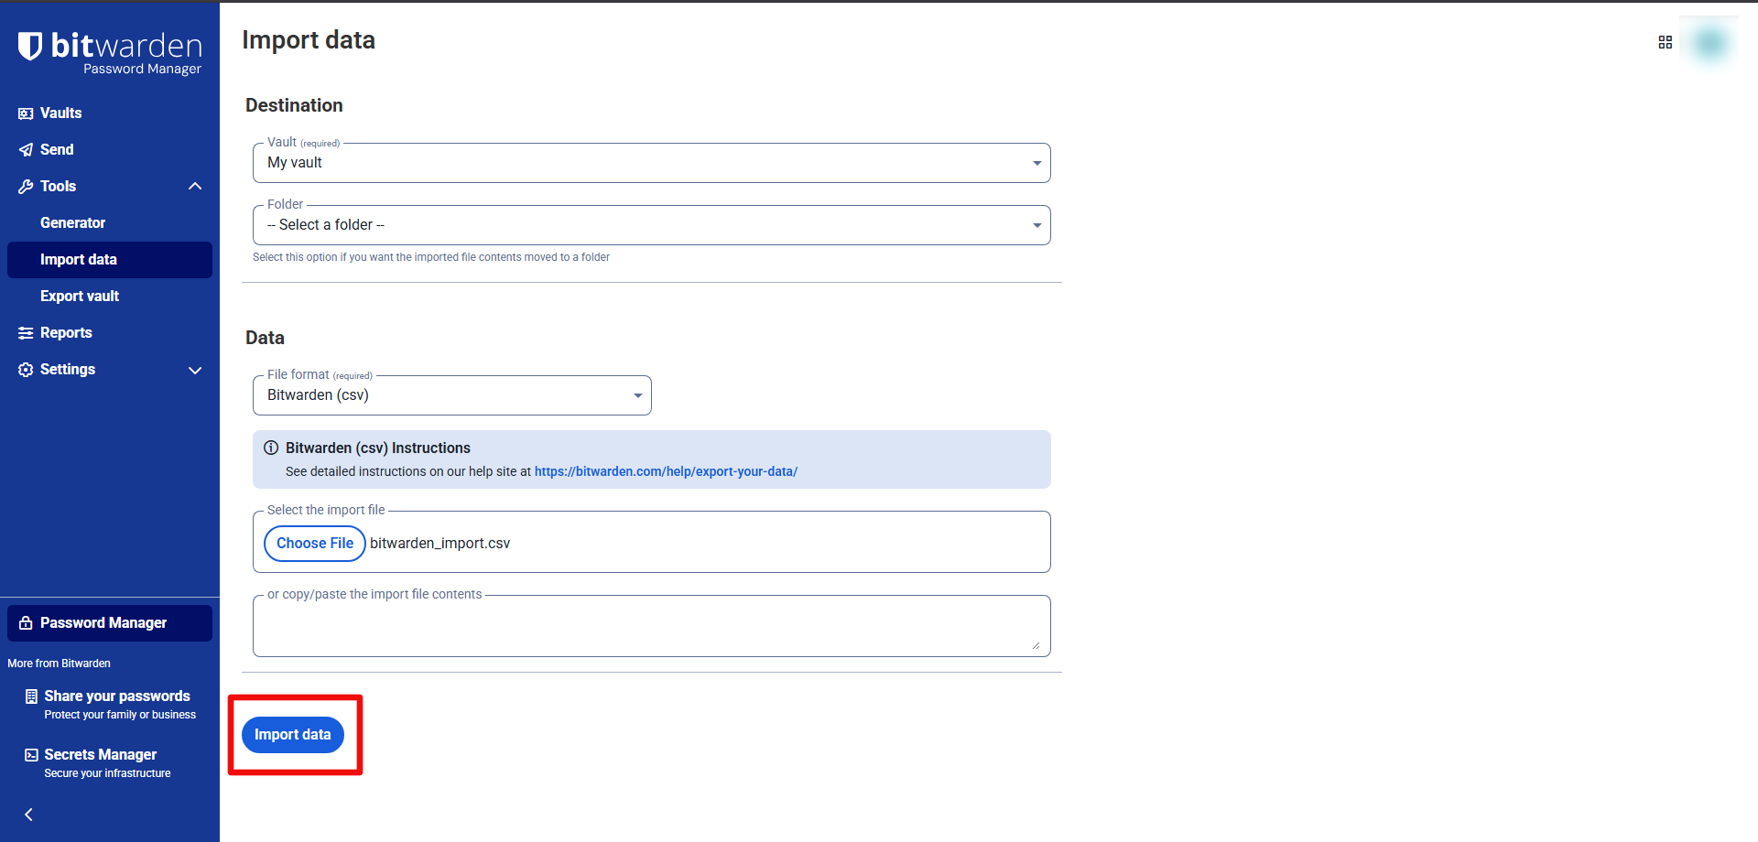
Task: Click the Send paper plane icon
Action: click(26, 150)
